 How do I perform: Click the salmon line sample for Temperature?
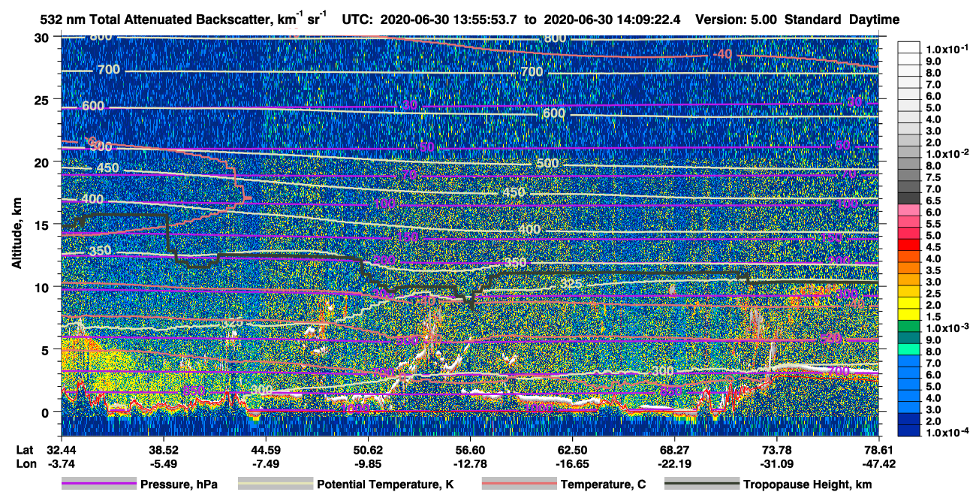pos(519,484)
